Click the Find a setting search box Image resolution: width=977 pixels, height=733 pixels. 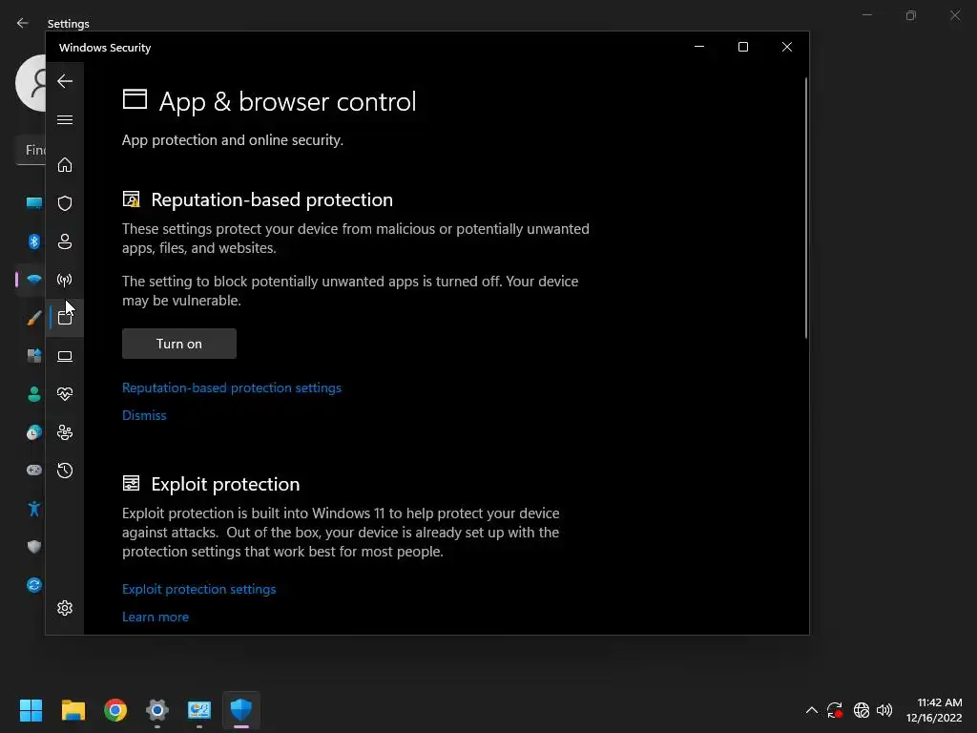point(31,150)
